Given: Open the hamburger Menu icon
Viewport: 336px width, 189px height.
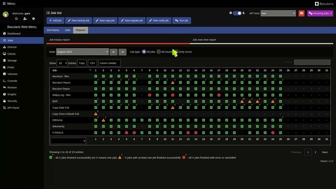Looking at the screenshot, I should point(4,4).
